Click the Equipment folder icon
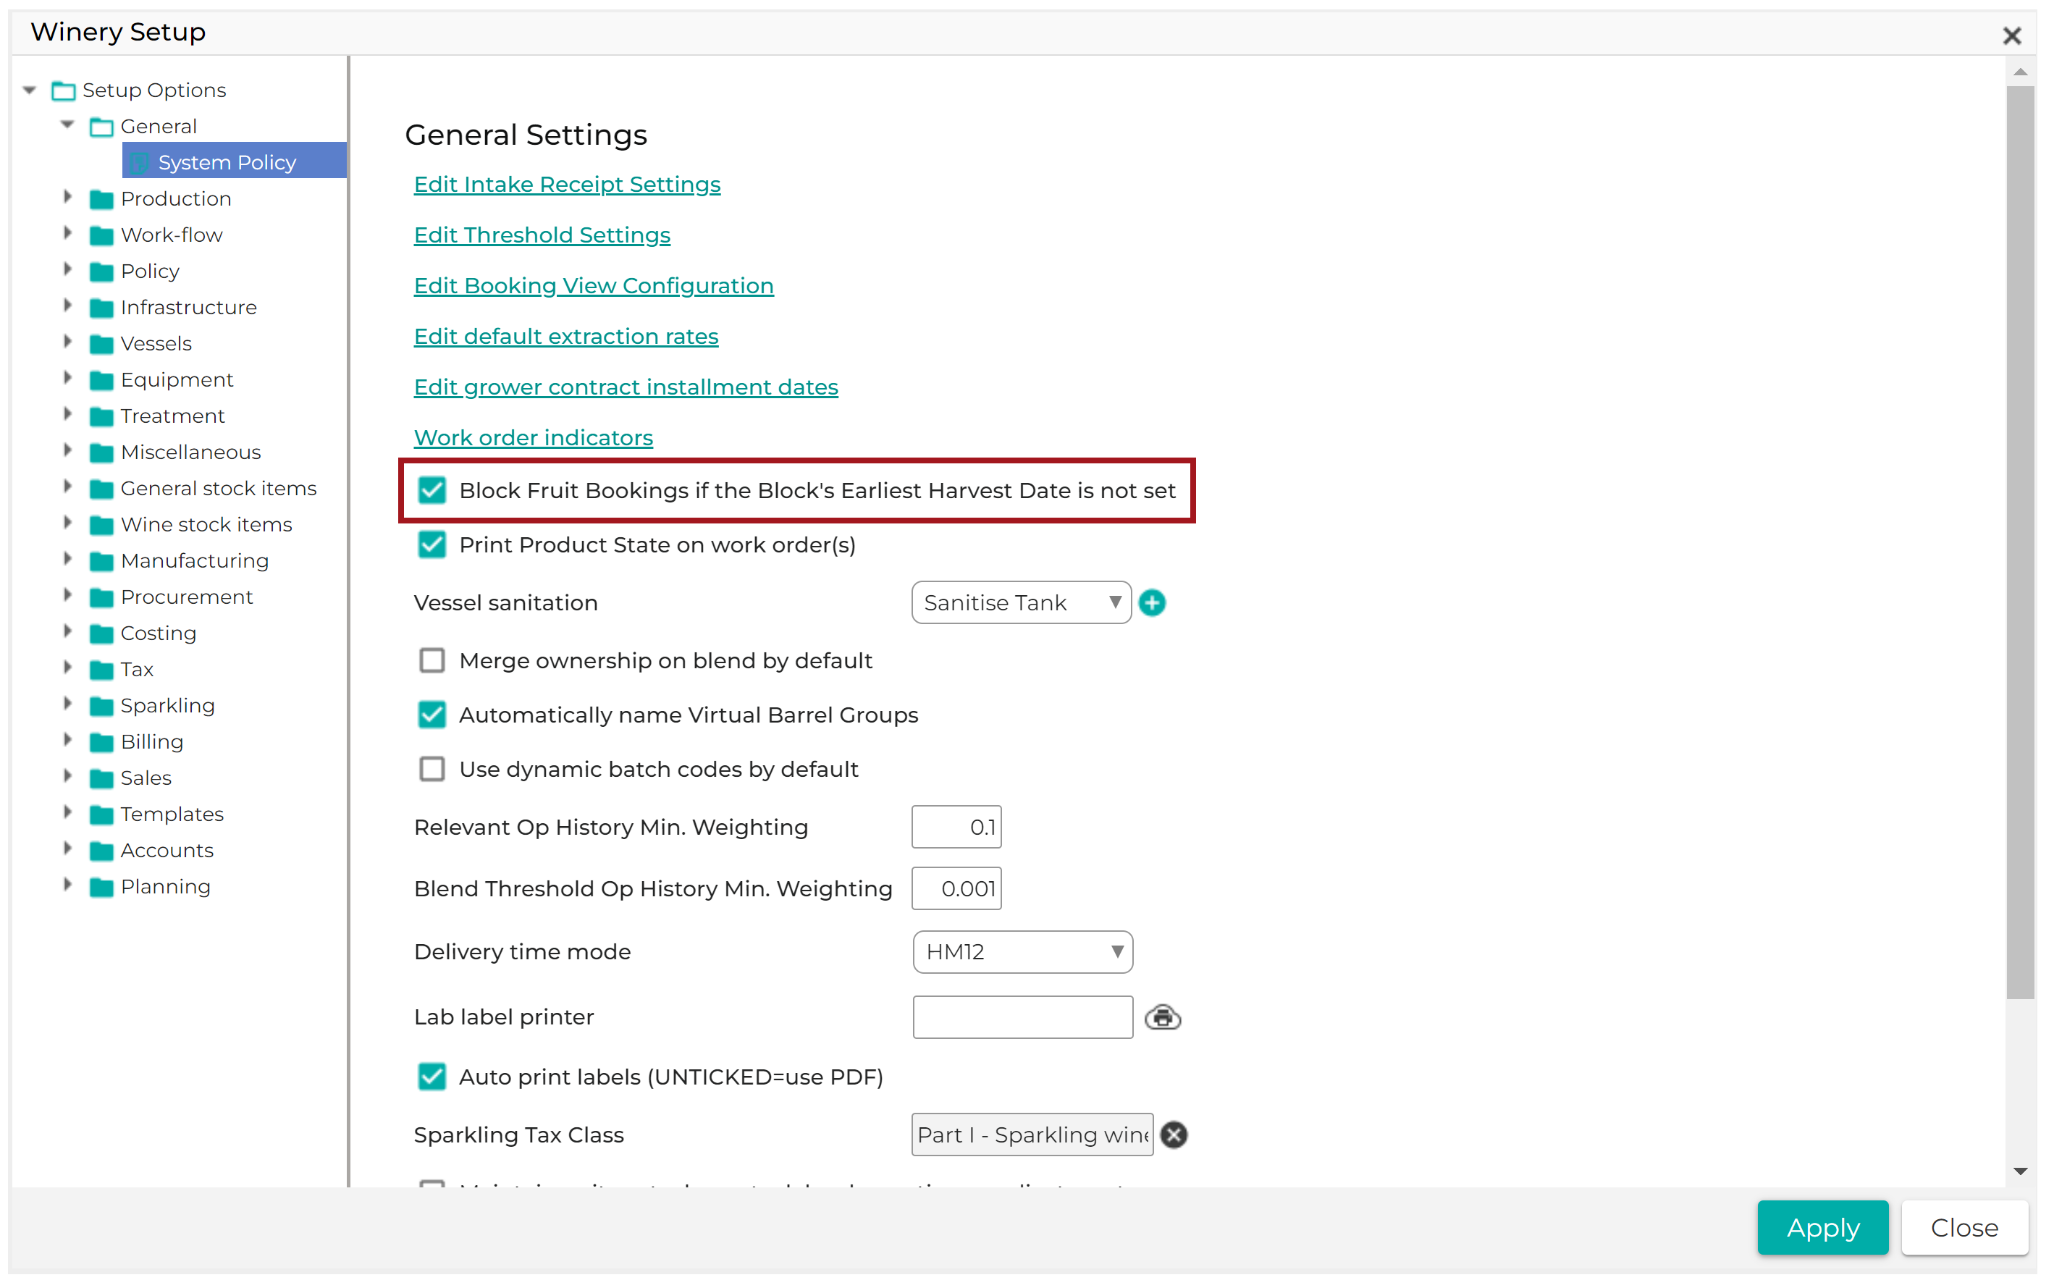The image size is (2054, 1288). [101, 380]
